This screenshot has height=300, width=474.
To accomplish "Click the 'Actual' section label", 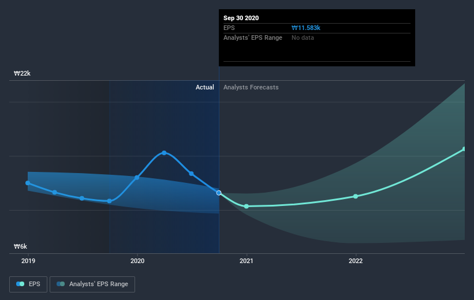I will pyautogui.click(x=204, y=87).
